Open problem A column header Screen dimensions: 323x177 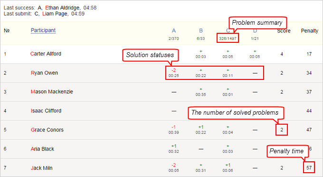174,31
